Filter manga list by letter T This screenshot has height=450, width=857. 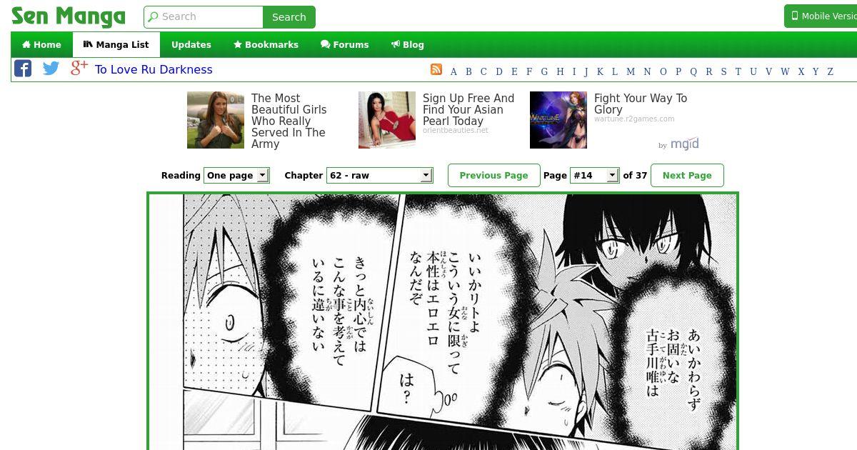point(738,71)
